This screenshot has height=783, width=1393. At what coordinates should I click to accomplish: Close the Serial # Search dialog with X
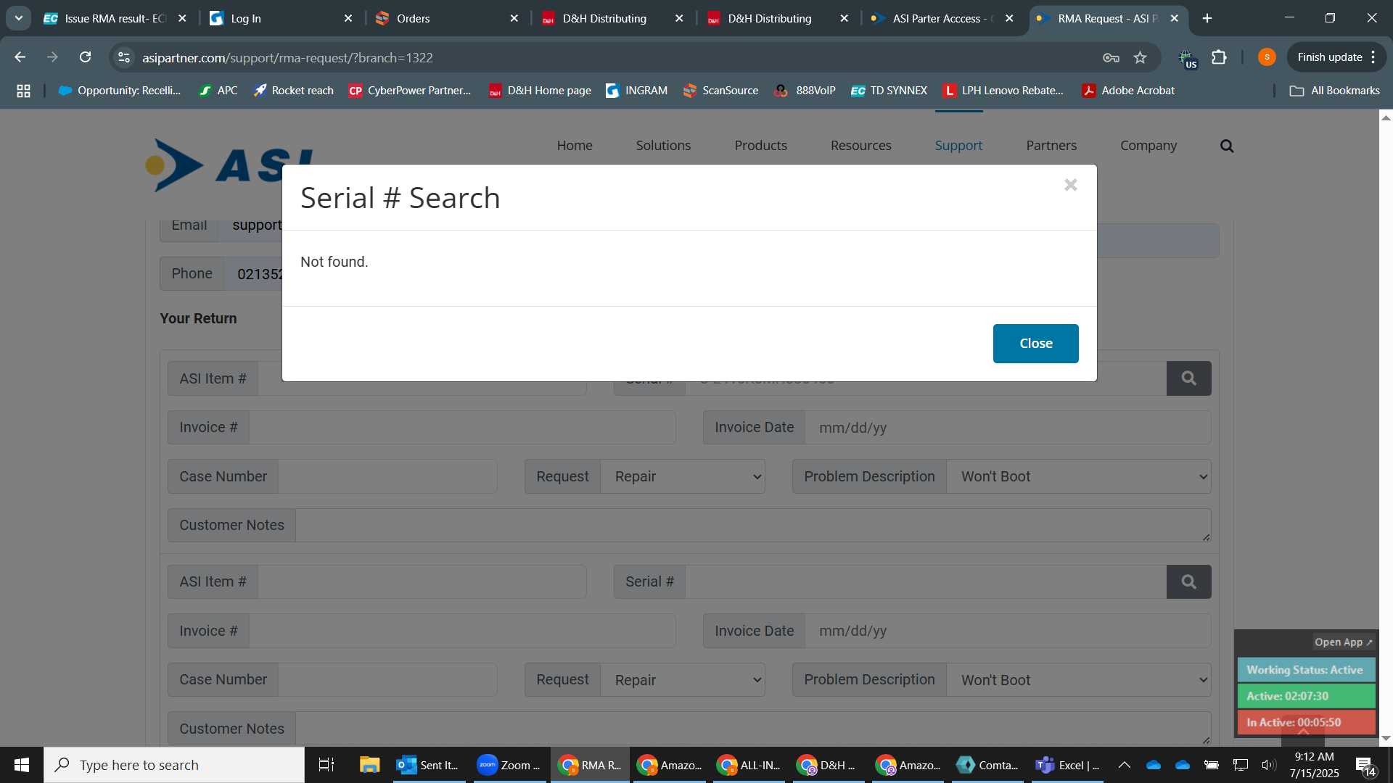coord(1070,185)
